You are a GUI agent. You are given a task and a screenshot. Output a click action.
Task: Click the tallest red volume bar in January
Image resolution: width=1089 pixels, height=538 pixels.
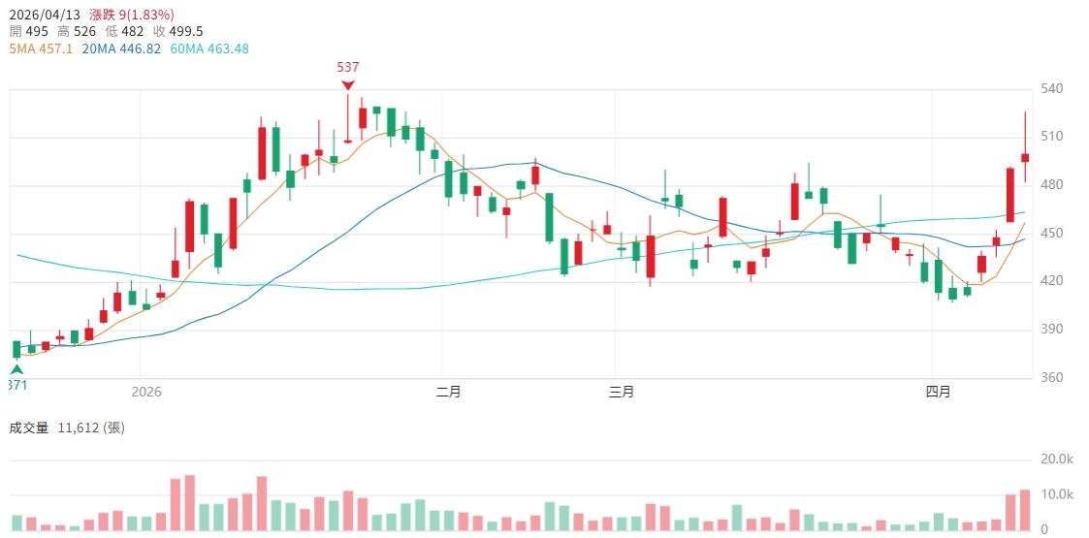190,502
